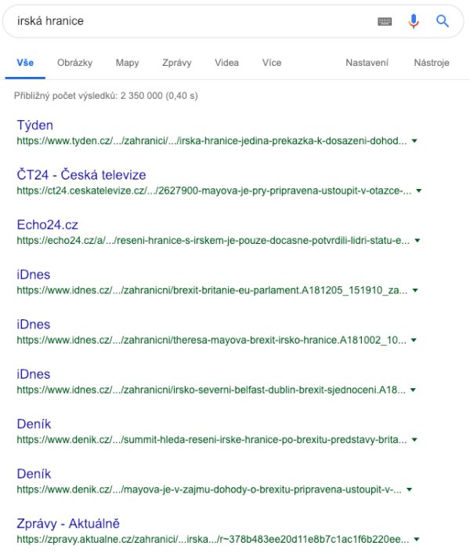Click the search field containing irská hranice
The image size is (470, 553).
click(188, 21)
